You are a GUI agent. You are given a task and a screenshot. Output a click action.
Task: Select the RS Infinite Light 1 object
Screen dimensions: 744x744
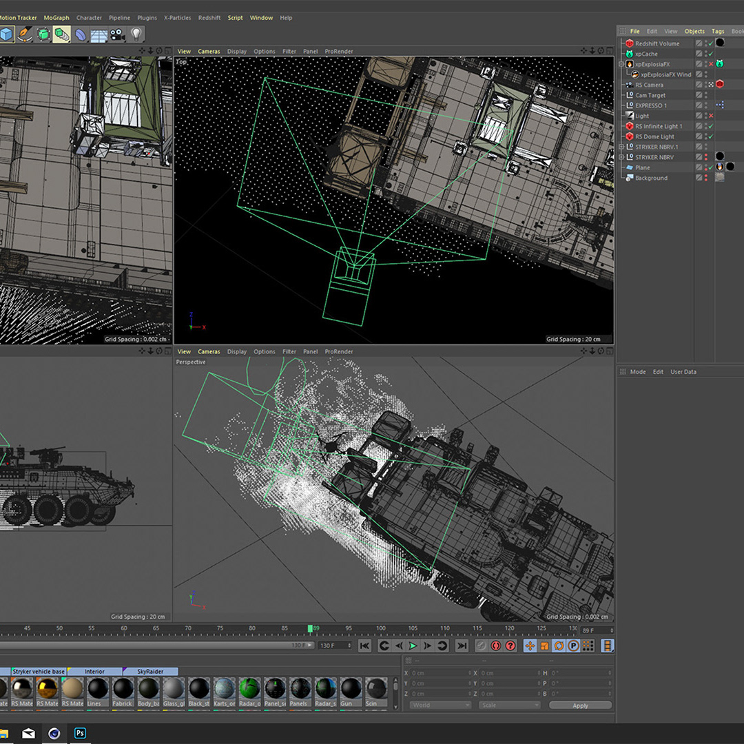(659, 126)
